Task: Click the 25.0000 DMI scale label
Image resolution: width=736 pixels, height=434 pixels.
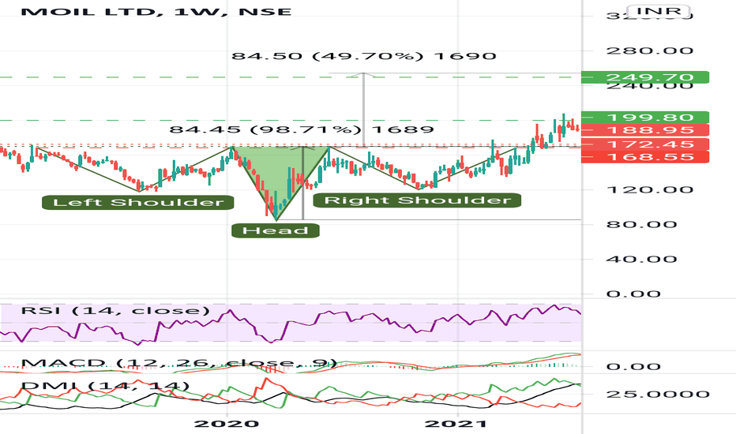Action: [x=658, y=394]
